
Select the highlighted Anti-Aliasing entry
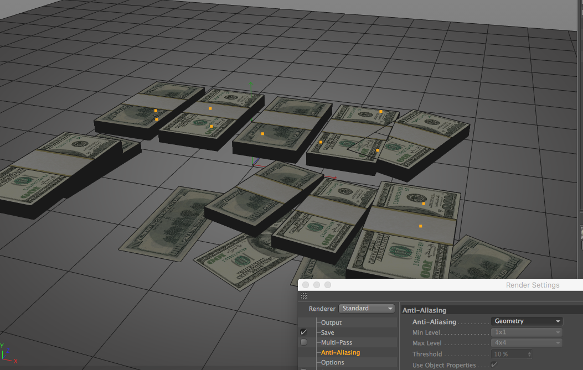[x=340, y=352]
